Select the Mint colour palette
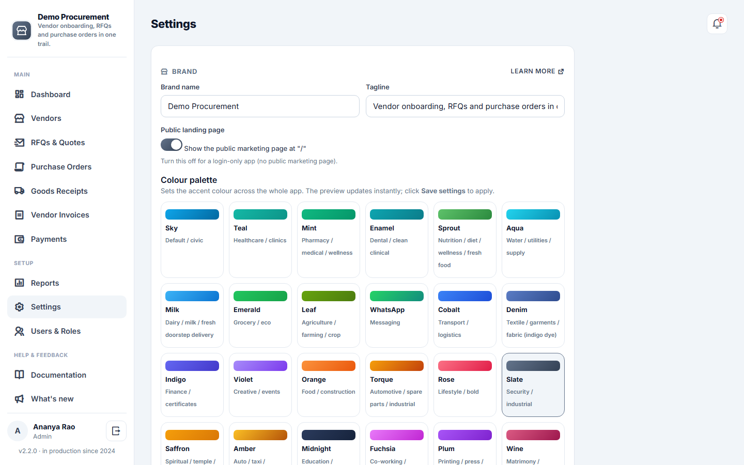744x465 pixels. tap(329, 240)
